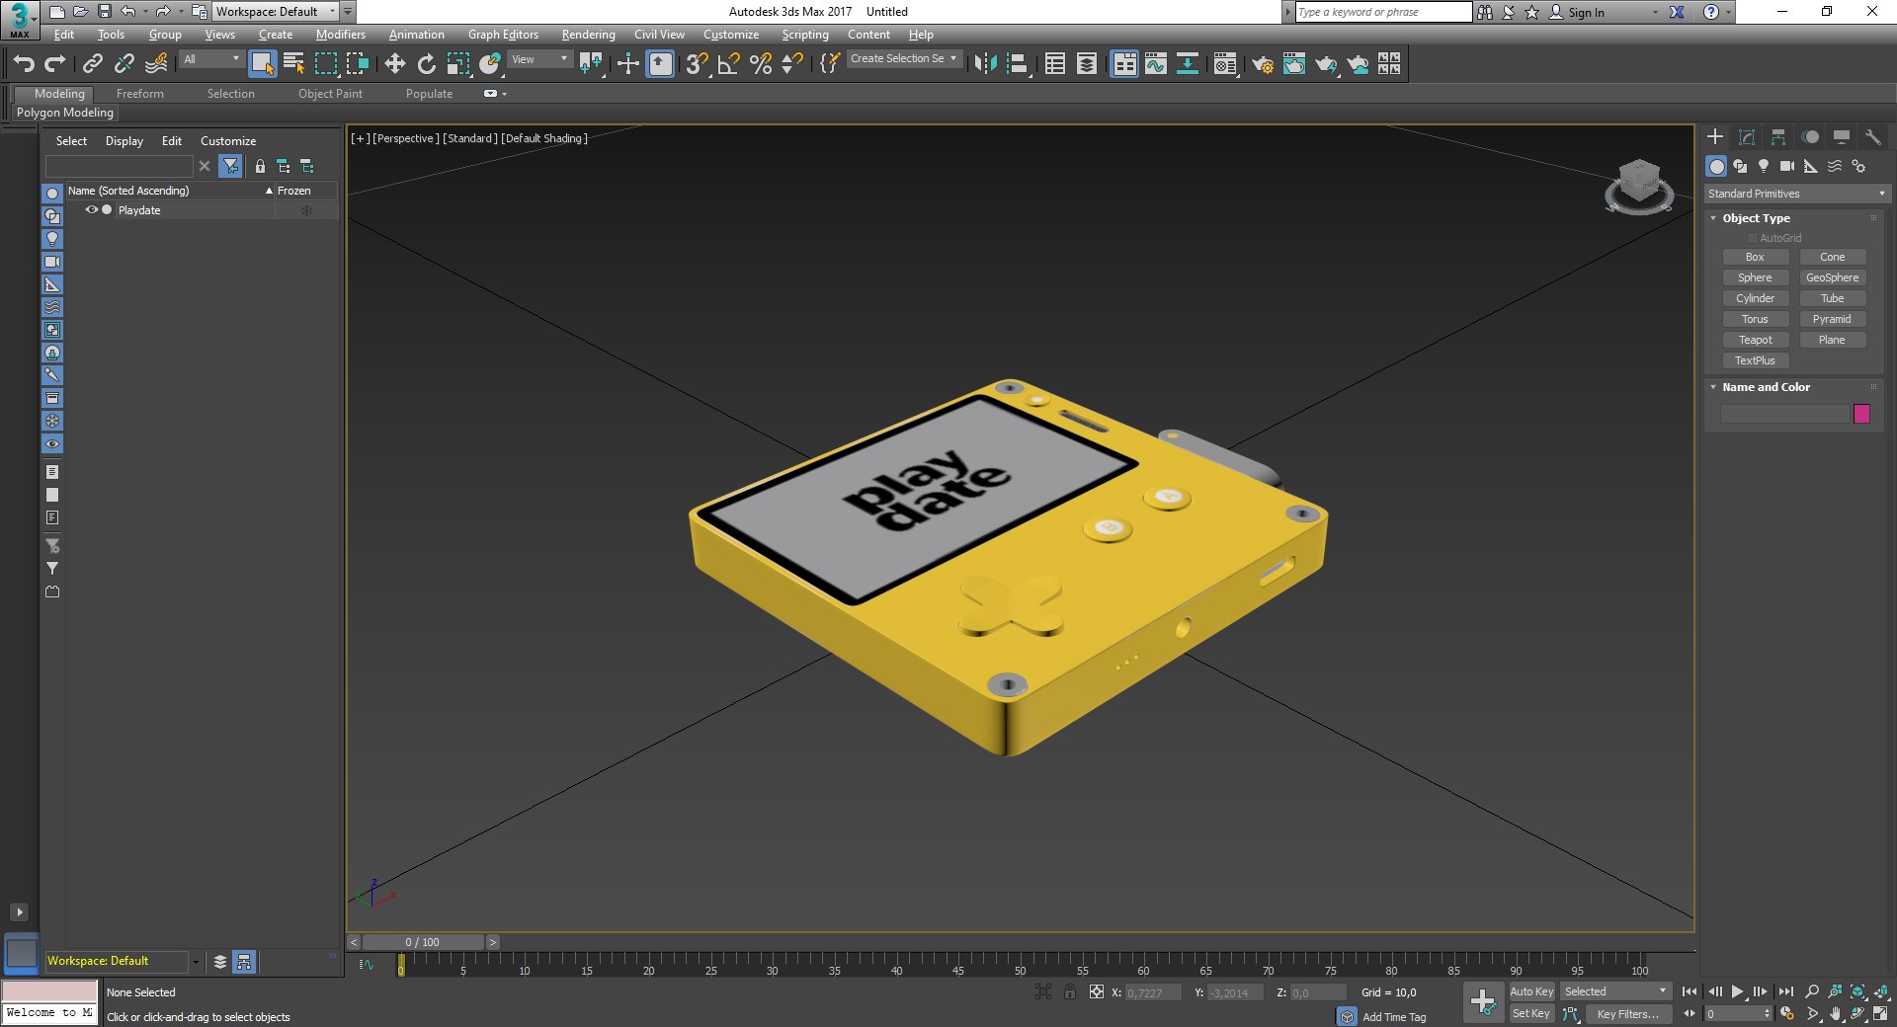This screenshot has width=1897, height=1027.
Task: Toggle Set Key mode
Action: click(1531, 1013)
